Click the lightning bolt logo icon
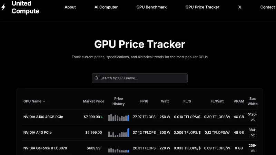Image resolution: width=276 pixels, height=155 pixels. (x=3, y=7)
